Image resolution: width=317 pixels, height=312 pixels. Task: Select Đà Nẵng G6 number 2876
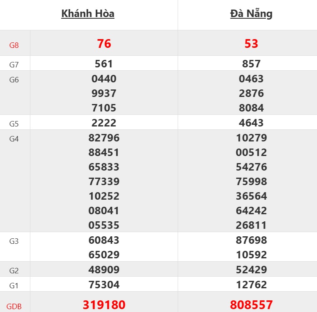pyautogui.click(x=251, y=93)
